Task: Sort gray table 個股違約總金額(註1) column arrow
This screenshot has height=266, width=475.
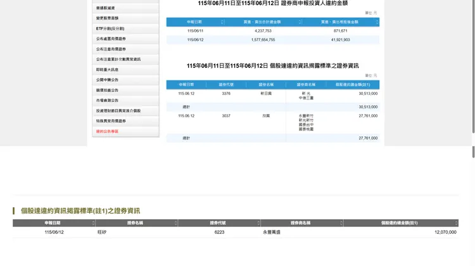Action: tap(456, 223)
